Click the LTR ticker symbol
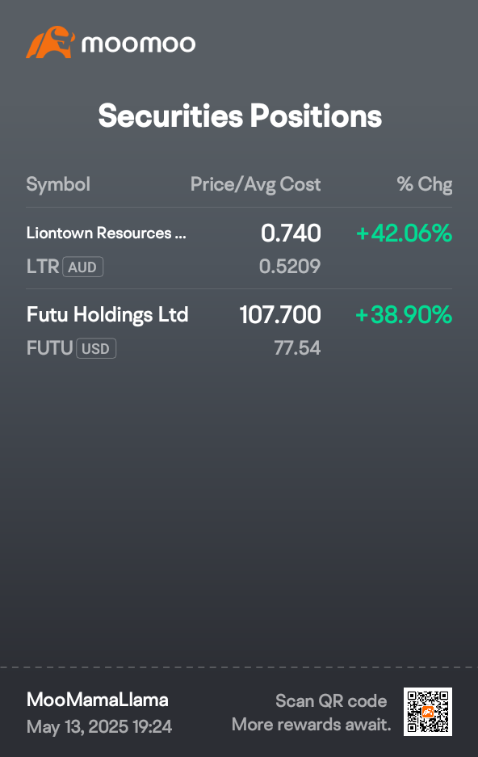Screen dimensions: 478x757 point(43,267)
